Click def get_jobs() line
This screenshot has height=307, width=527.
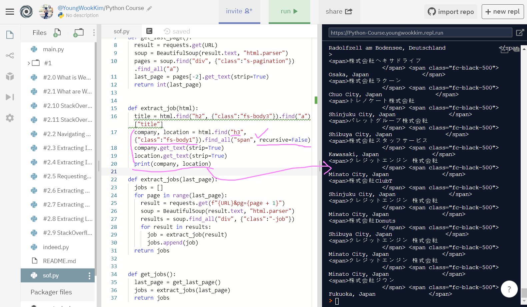pos(152,274)
